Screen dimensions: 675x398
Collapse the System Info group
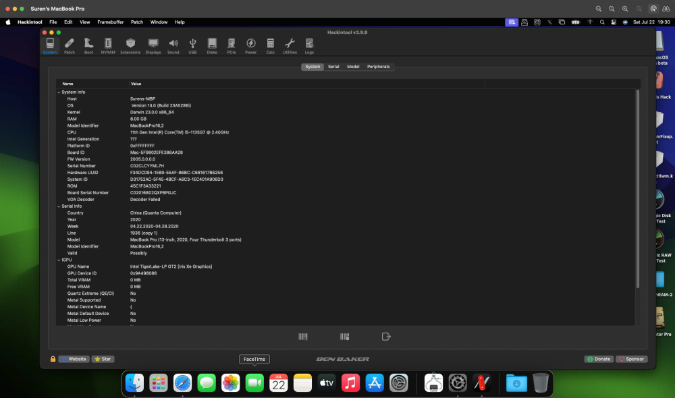click(59, 92)
